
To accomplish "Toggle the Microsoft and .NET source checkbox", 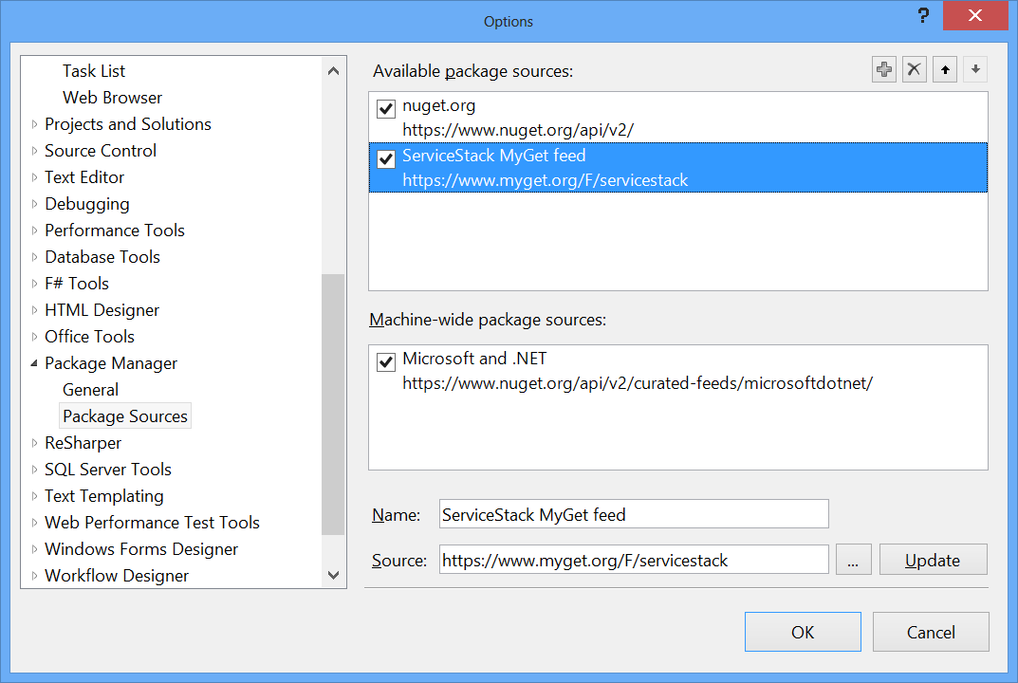I will click(386, 361).
